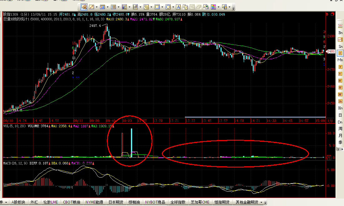
Task: Select the Gann fan lines tool
Action: point(124,7)
